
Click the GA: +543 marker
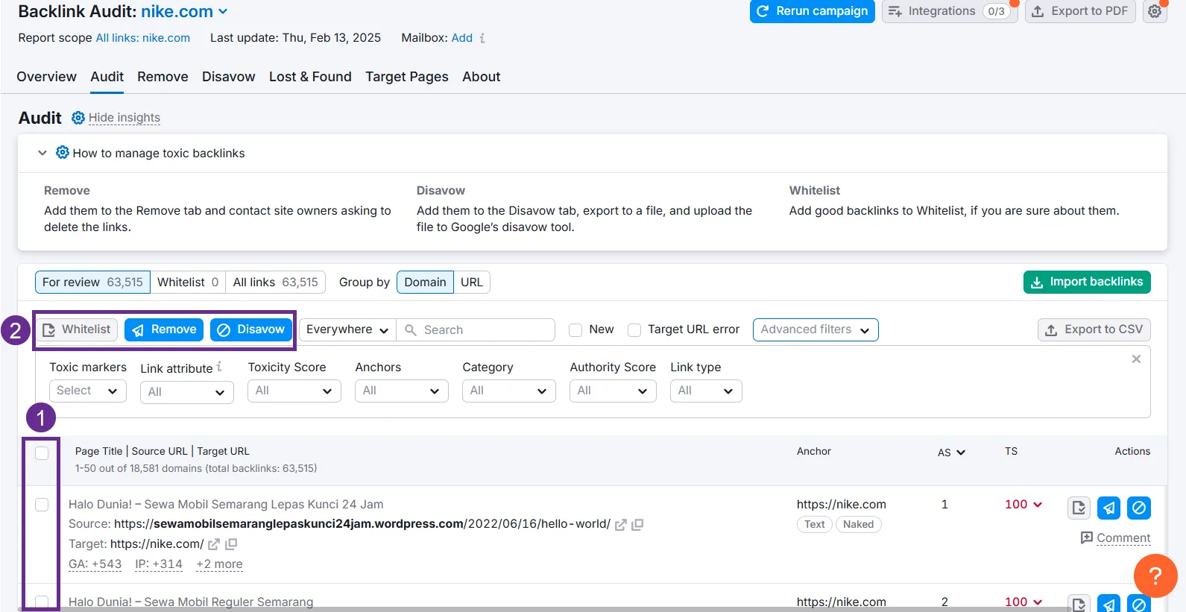[95, 564]
